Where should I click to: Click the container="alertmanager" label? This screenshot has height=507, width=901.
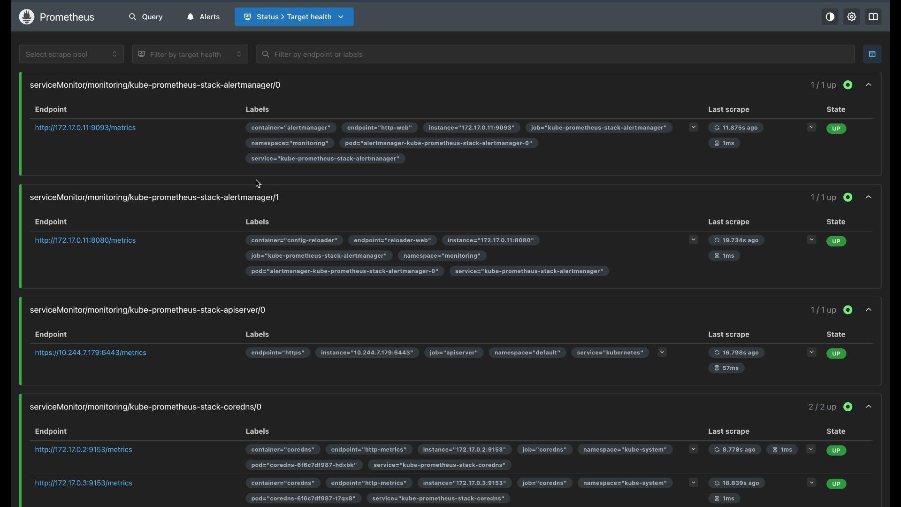[290, 128]
